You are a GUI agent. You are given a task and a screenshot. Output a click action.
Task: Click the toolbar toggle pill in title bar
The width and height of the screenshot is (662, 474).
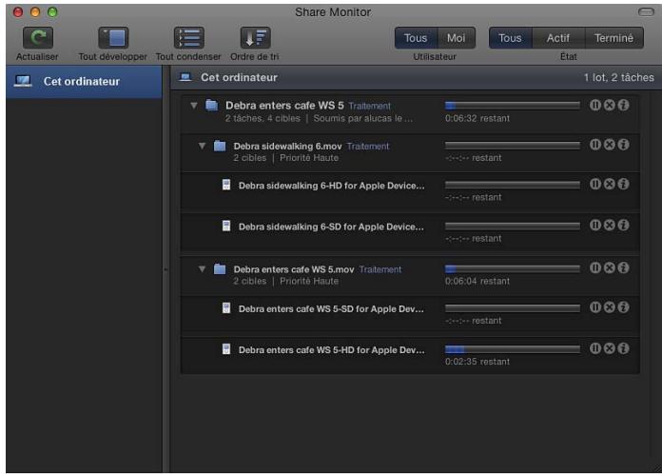point(646,11)
